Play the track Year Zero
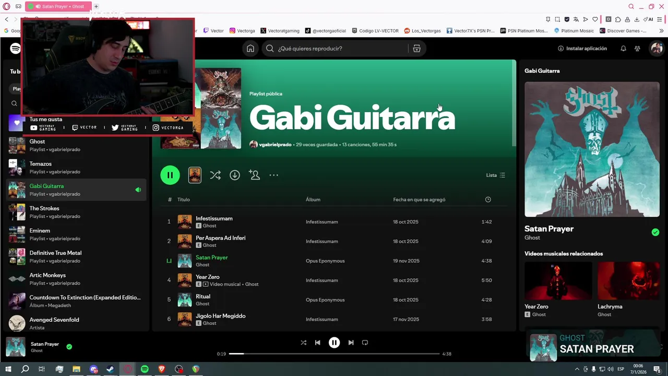 (x=334, y=280)
